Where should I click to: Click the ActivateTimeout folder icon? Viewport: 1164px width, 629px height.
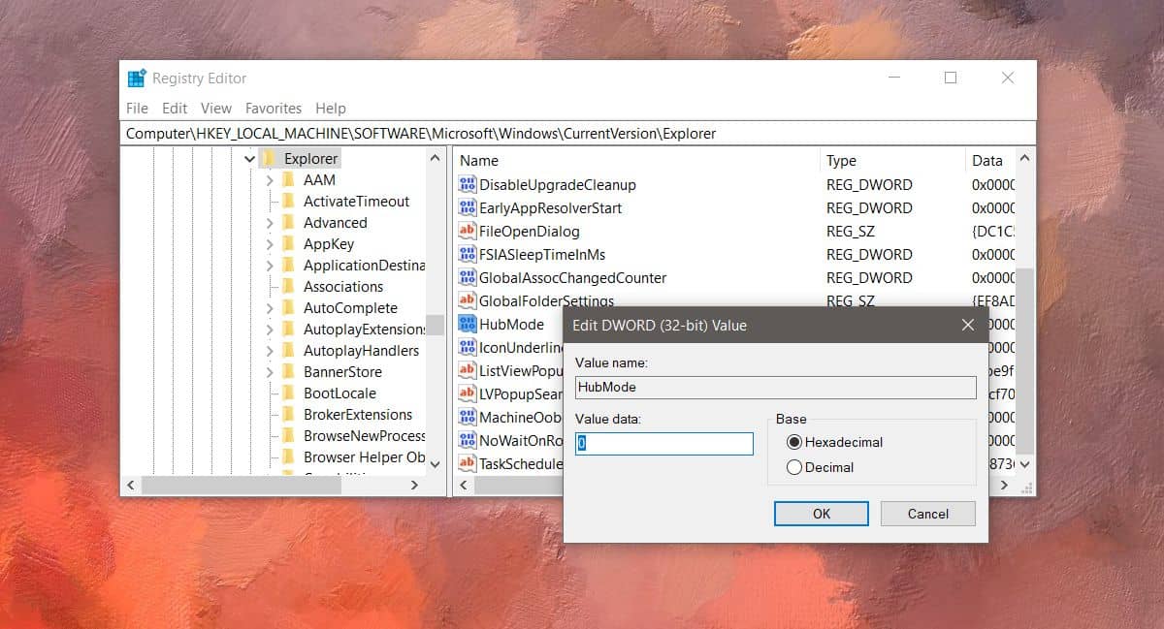click(288, 201)
